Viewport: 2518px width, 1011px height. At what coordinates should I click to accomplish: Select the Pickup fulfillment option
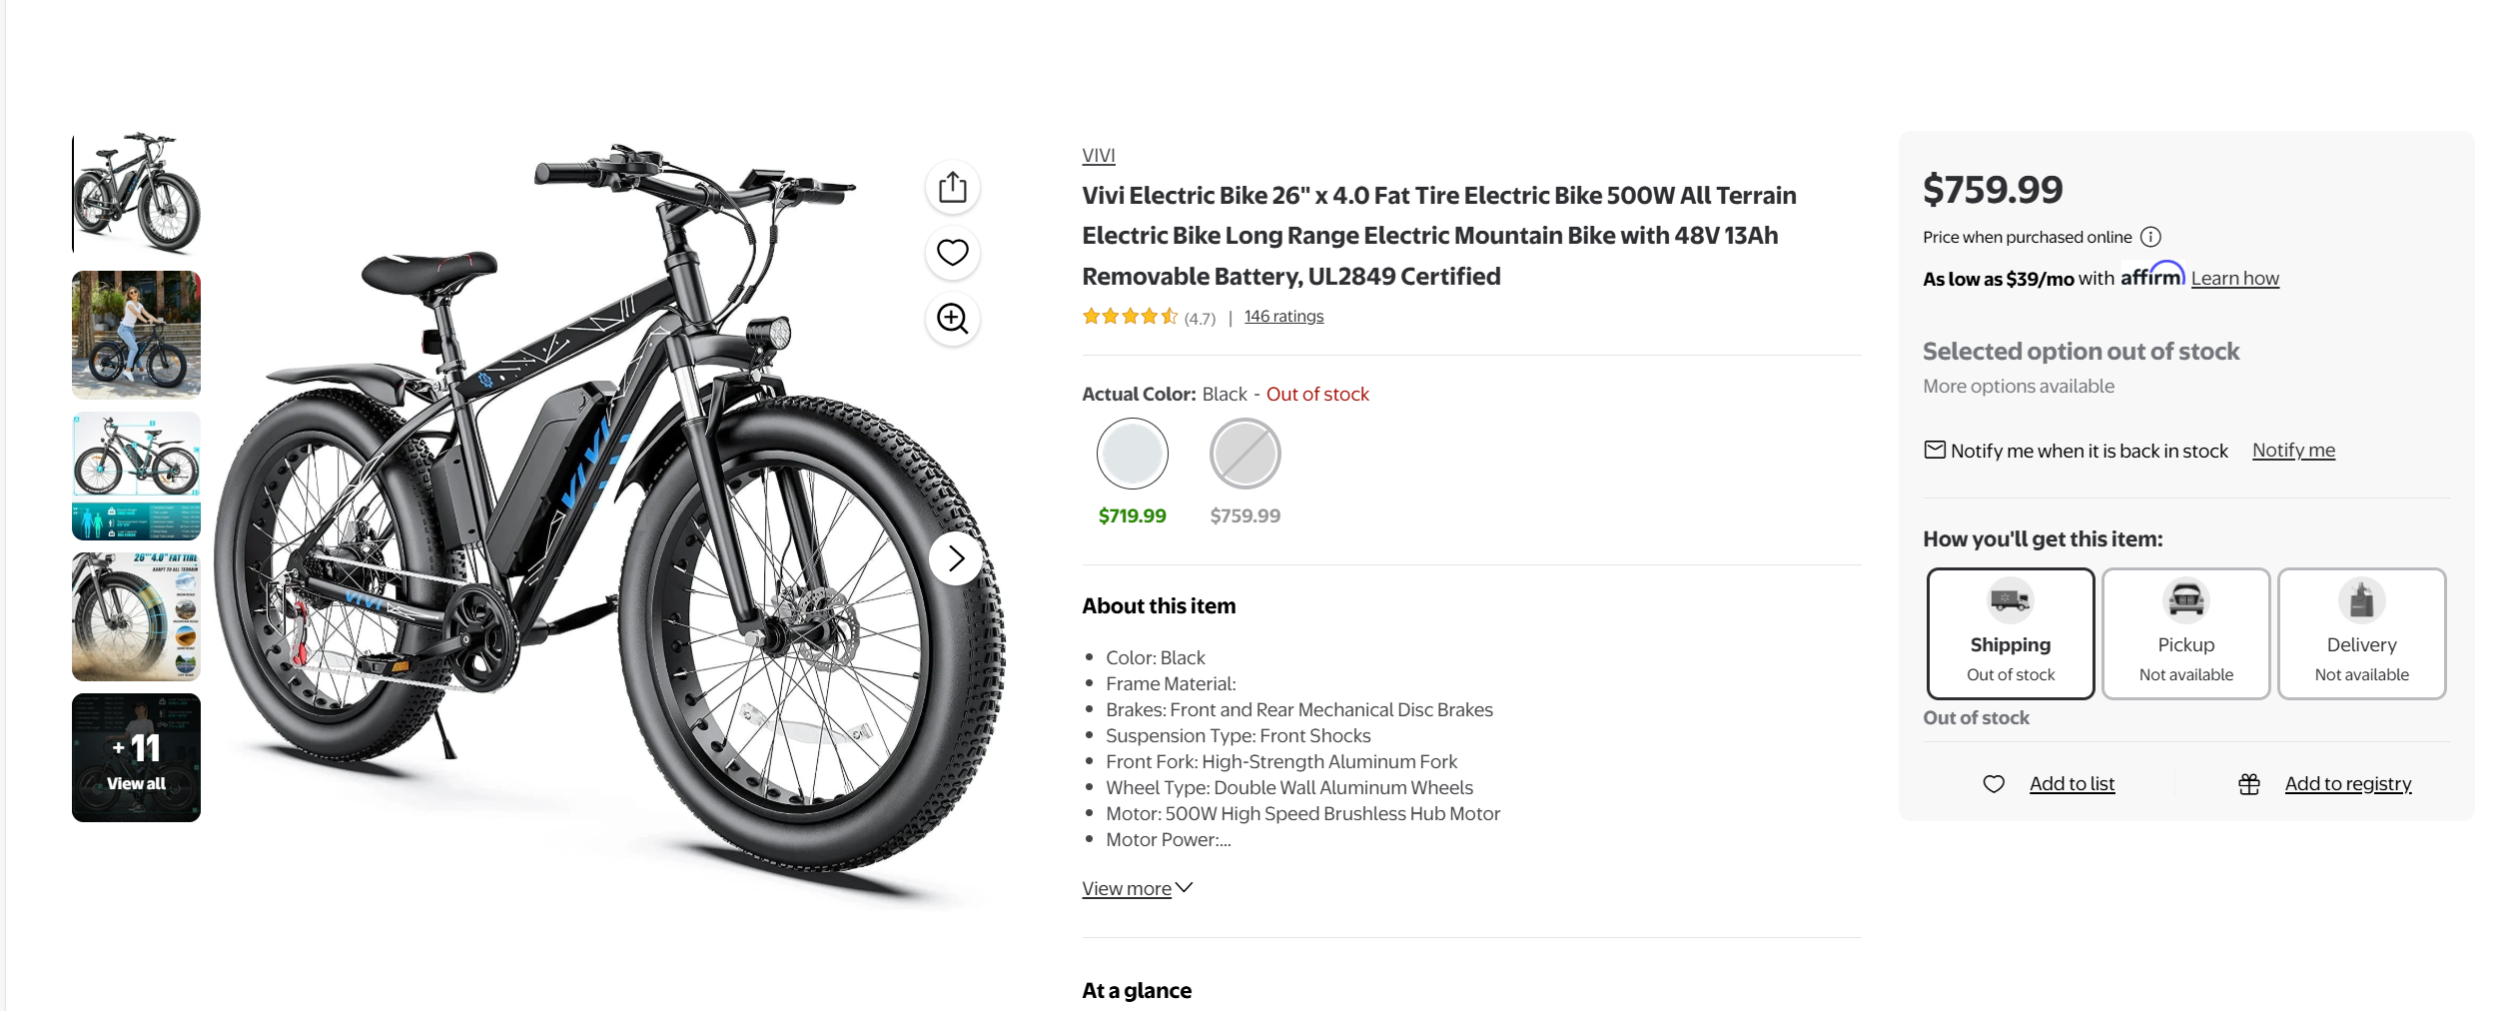click(2185, 633)
